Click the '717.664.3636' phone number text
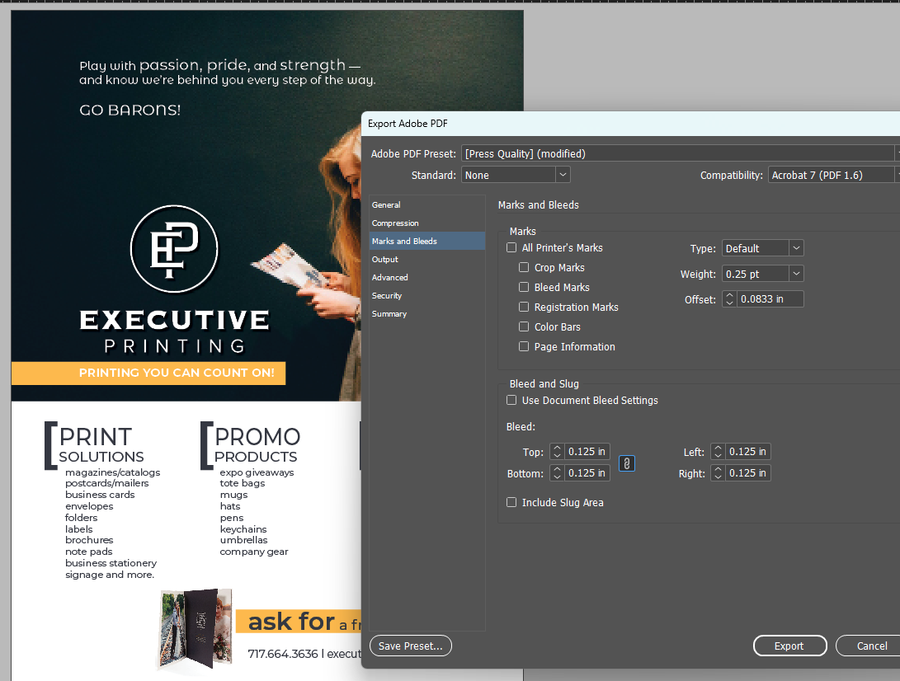Screen dimensions: 900x681 tap(282, 654)
